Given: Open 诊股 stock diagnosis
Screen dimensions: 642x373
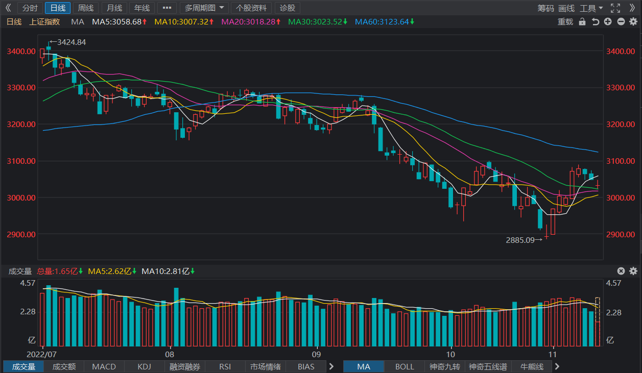Looking at the screenshot, I should click(287, 8).
